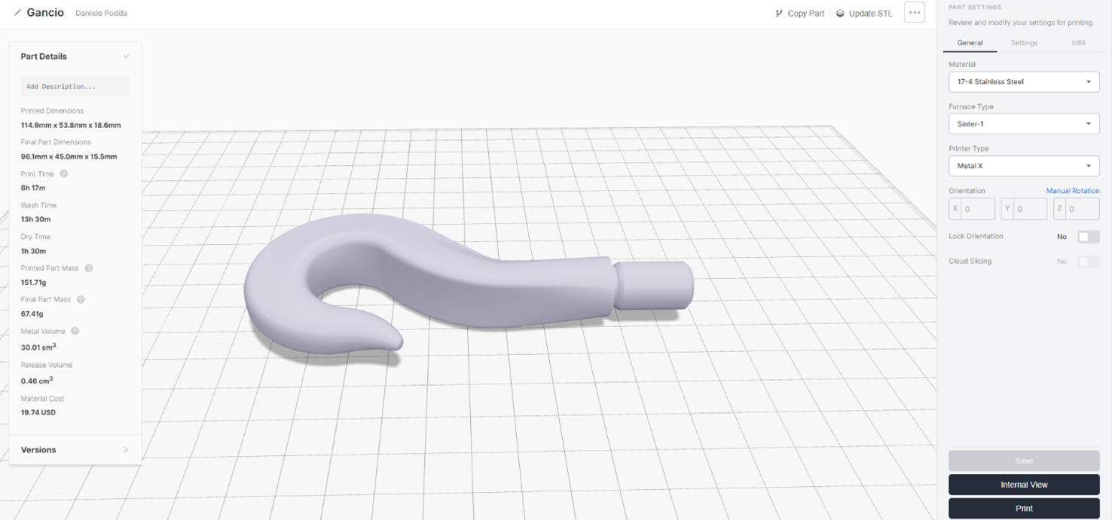Click the Update STL cube icon
The width and height of the screenshot is (1112, 520).
click(x=840, y=14)
